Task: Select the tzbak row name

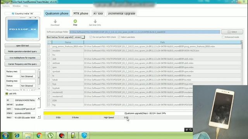Action: [55, 80]
